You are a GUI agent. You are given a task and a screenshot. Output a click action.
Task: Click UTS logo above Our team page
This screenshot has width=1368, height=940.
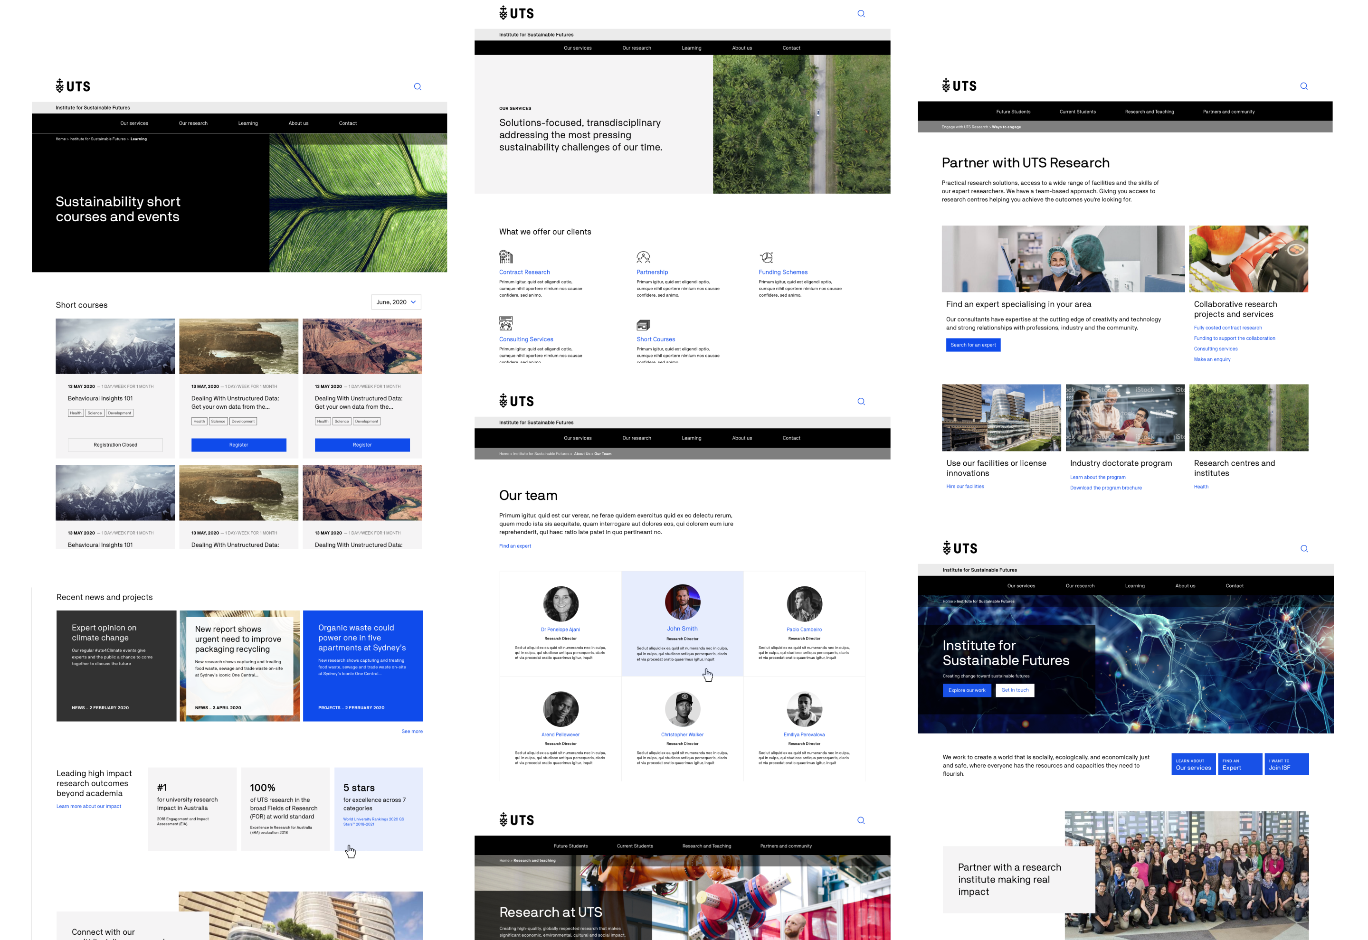(x=517, y=401)
